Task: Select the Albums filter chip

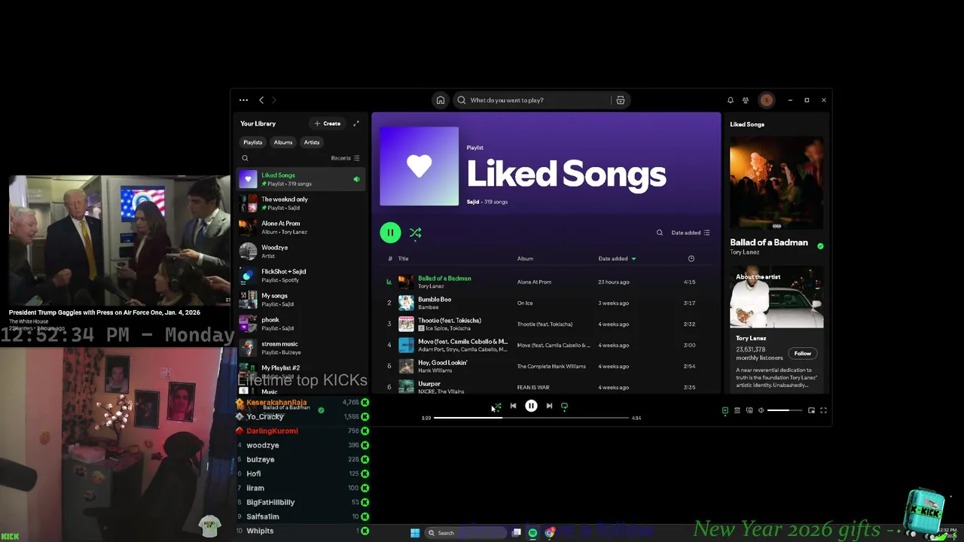Action: pyautogui.click(x=283, y=142)
